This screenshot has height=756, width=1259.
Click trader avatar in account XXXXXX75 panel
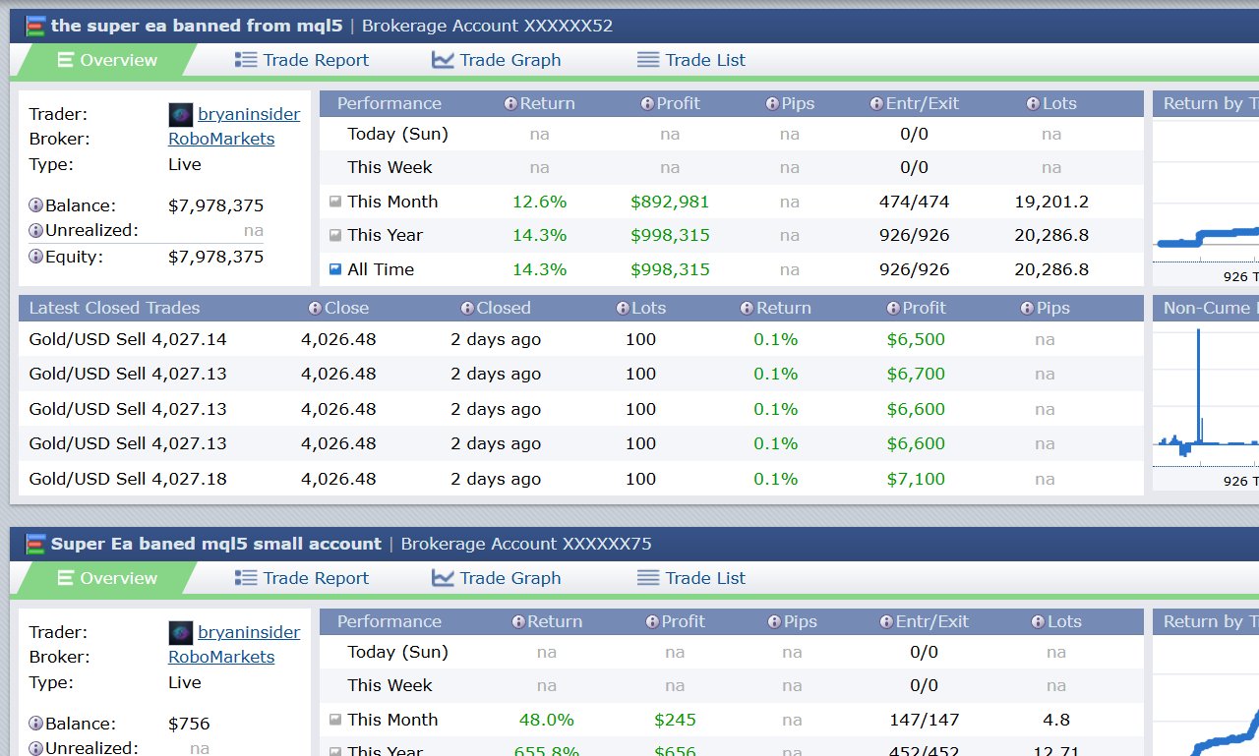(181, 632)
